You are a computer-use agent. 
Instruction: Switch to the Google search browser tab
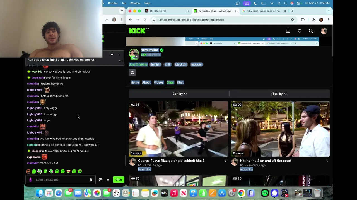264,11
